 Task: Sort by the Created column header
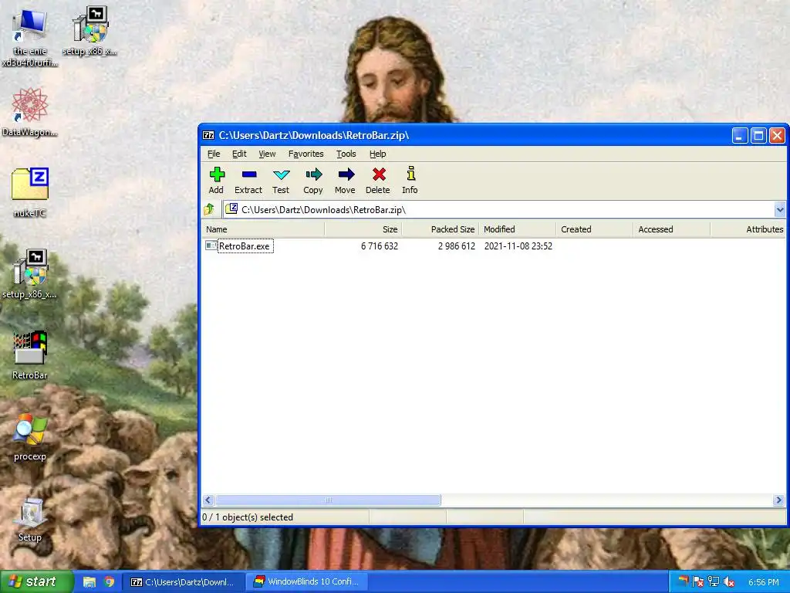(595, 229)
